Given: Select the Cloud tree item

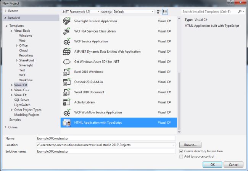Looking at the screenshot, I should point(23,50).
